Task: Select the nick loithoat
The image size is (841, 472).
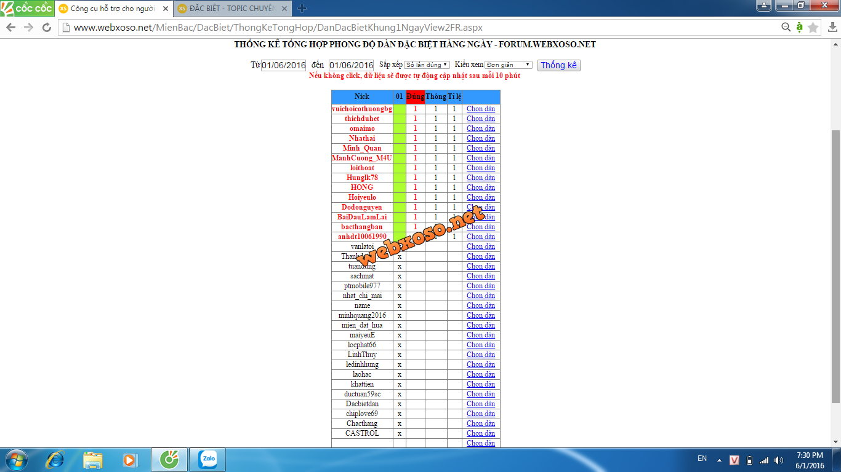Action: pos(362,168)
